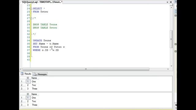
Task: Click 'DROP TABLE Twtwo' on line 30
Action: pyautogui.click(x=45, y=28)
